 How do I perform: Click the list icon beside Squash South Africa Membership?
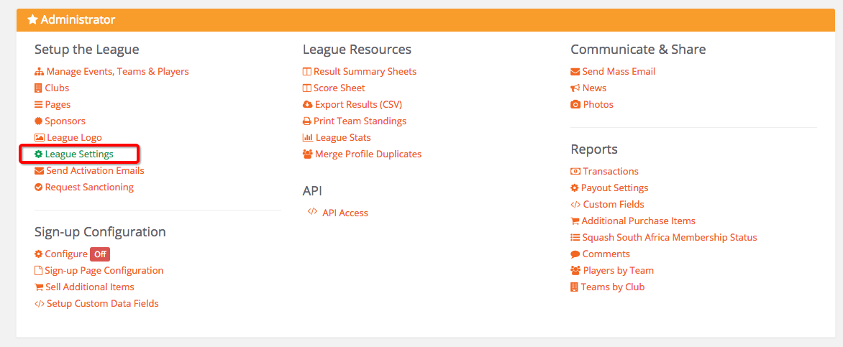pyautogui.click(x=575, y=237)
